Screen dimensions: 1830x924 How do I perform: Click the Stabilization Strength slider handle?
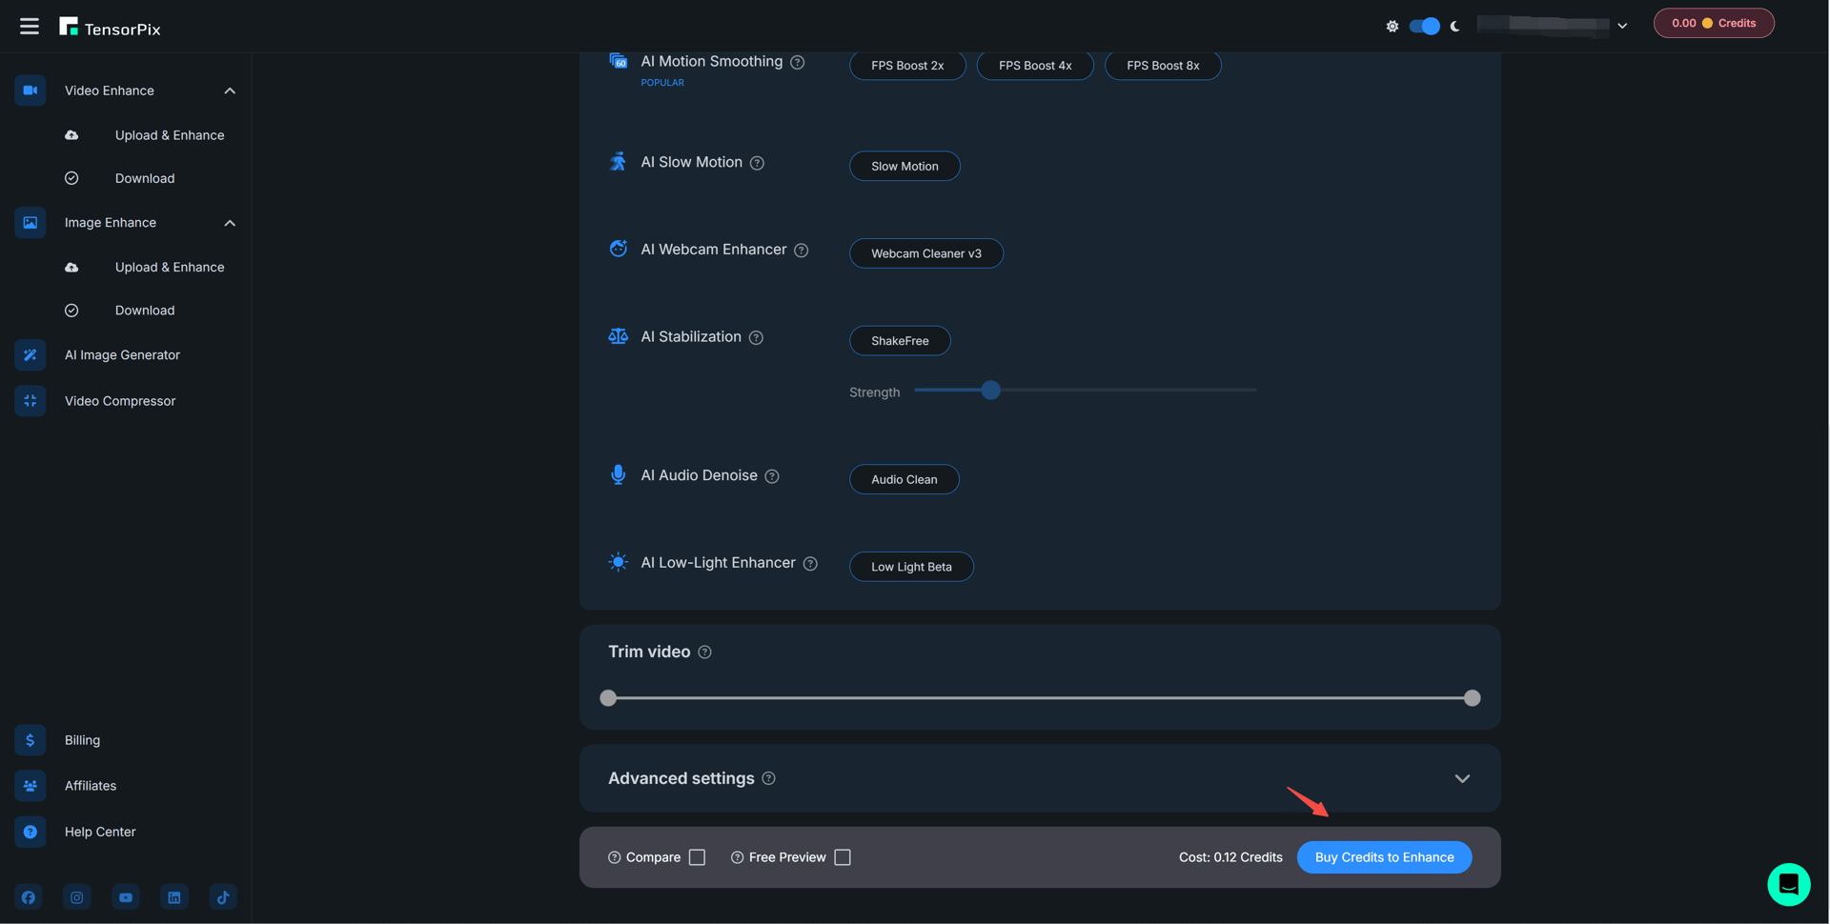[990, 391]
